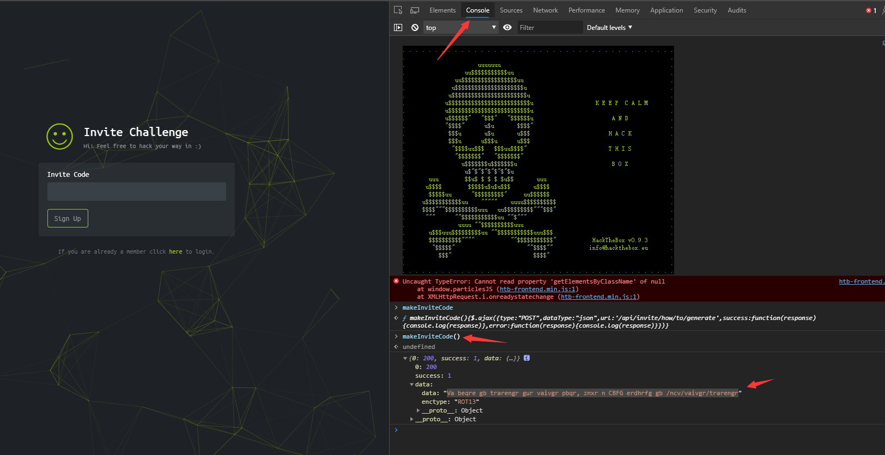Screen dimensions: 885x455
Task: Toggle live expression eye icon
Action: [x=507, y=27]
